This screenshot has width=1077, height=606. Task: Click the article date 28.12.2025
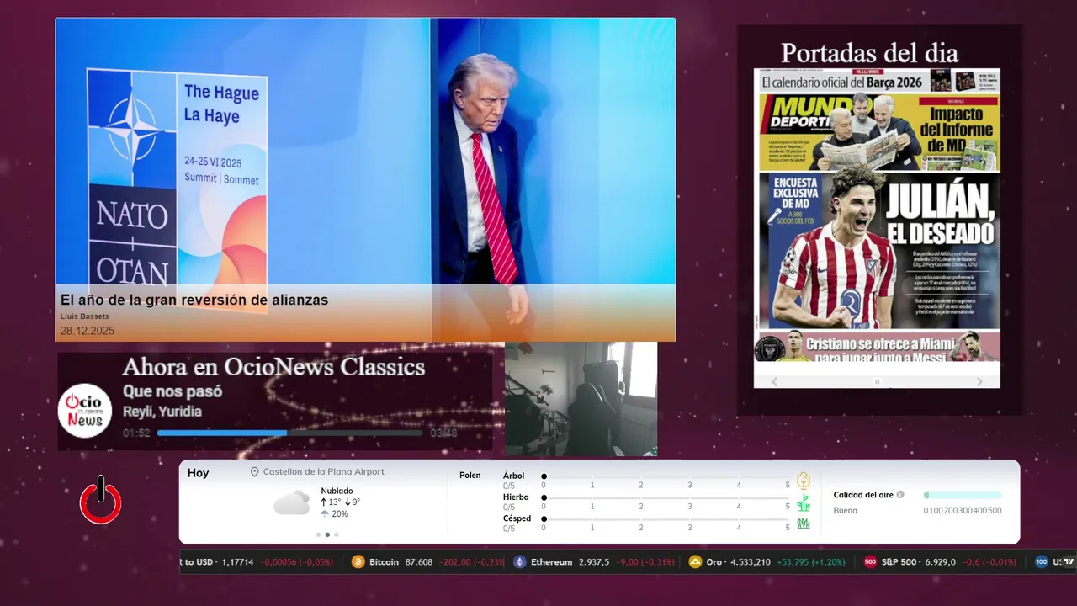coord(88,331)
